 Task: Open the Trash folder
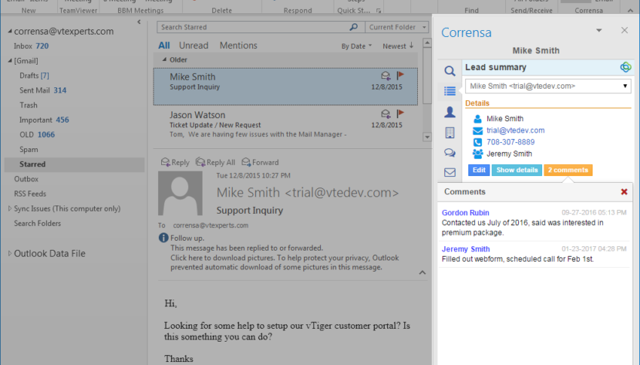75,105
